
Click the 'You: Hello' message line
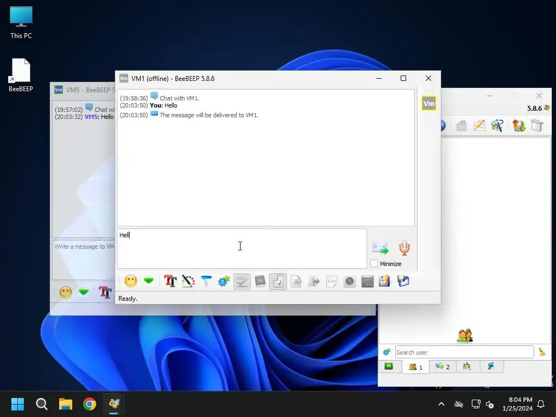click(163, 105)
